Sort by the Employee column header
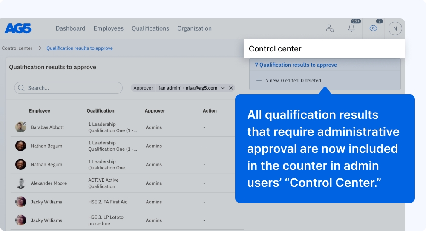426x231 pixels. (x=39, y=111)
